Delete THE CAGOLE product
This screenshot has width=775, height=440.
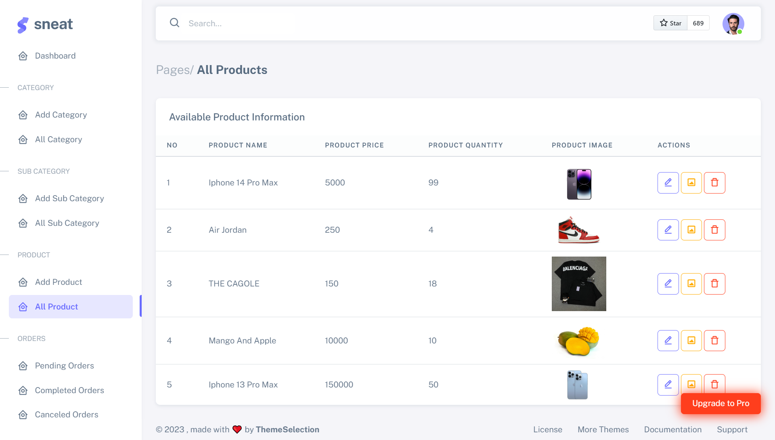point(714,284)
